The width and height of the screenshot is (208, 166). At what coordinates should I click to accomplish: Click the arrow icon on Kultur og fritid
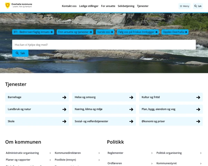198,98
